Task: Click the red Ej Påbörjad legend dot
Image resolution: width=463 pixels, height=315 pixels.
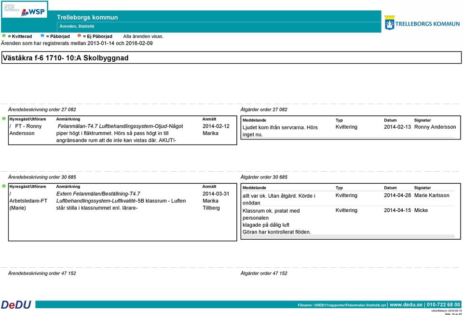Action: [79, 36]
